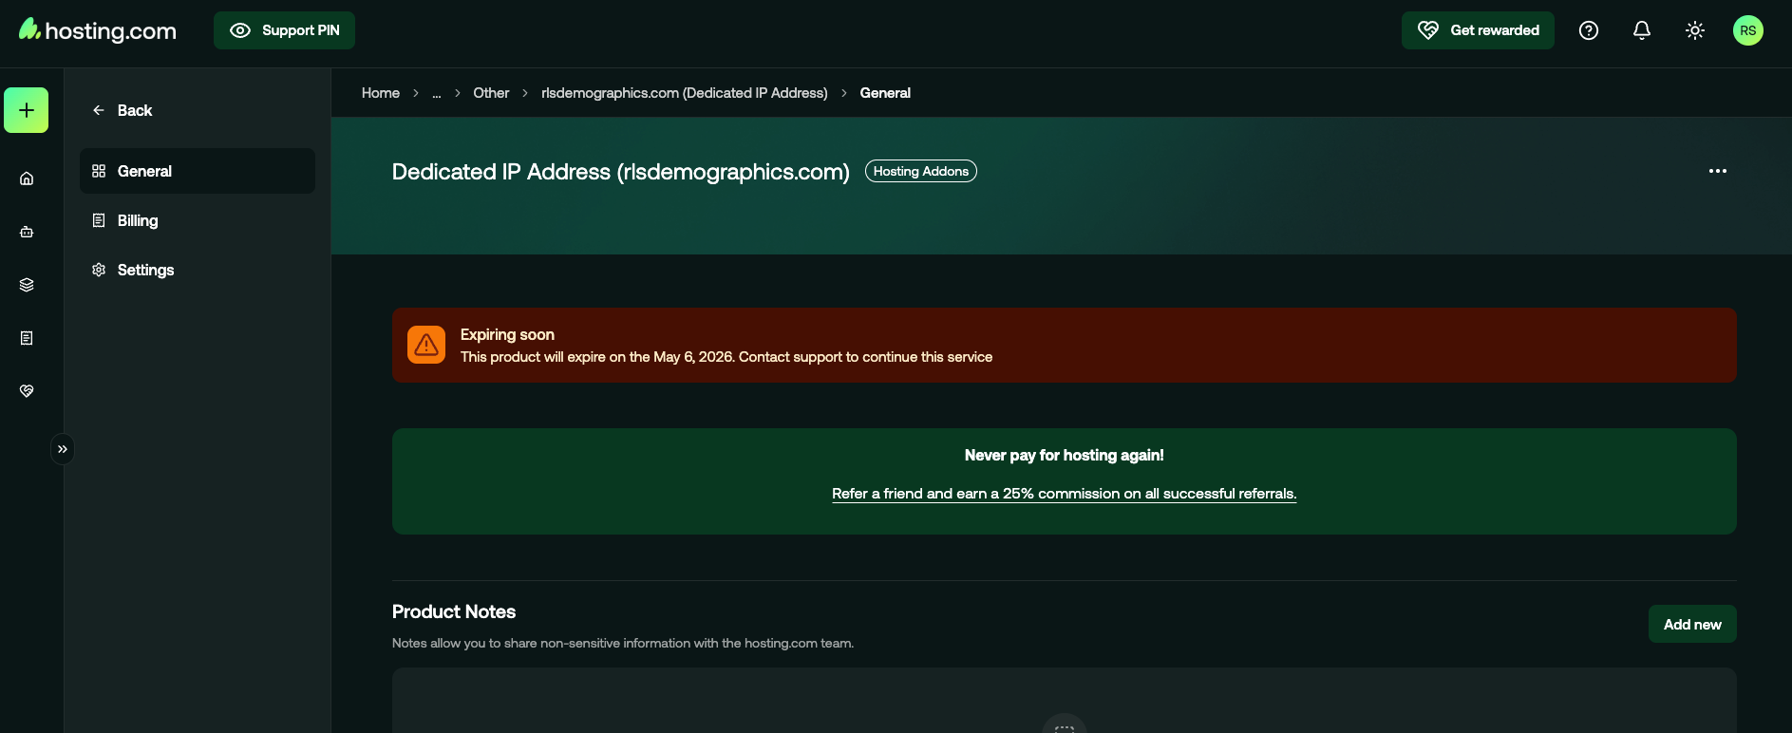The image size is (1792, 733).
Task: Open the notifications bell
Action: [1642, 30]
